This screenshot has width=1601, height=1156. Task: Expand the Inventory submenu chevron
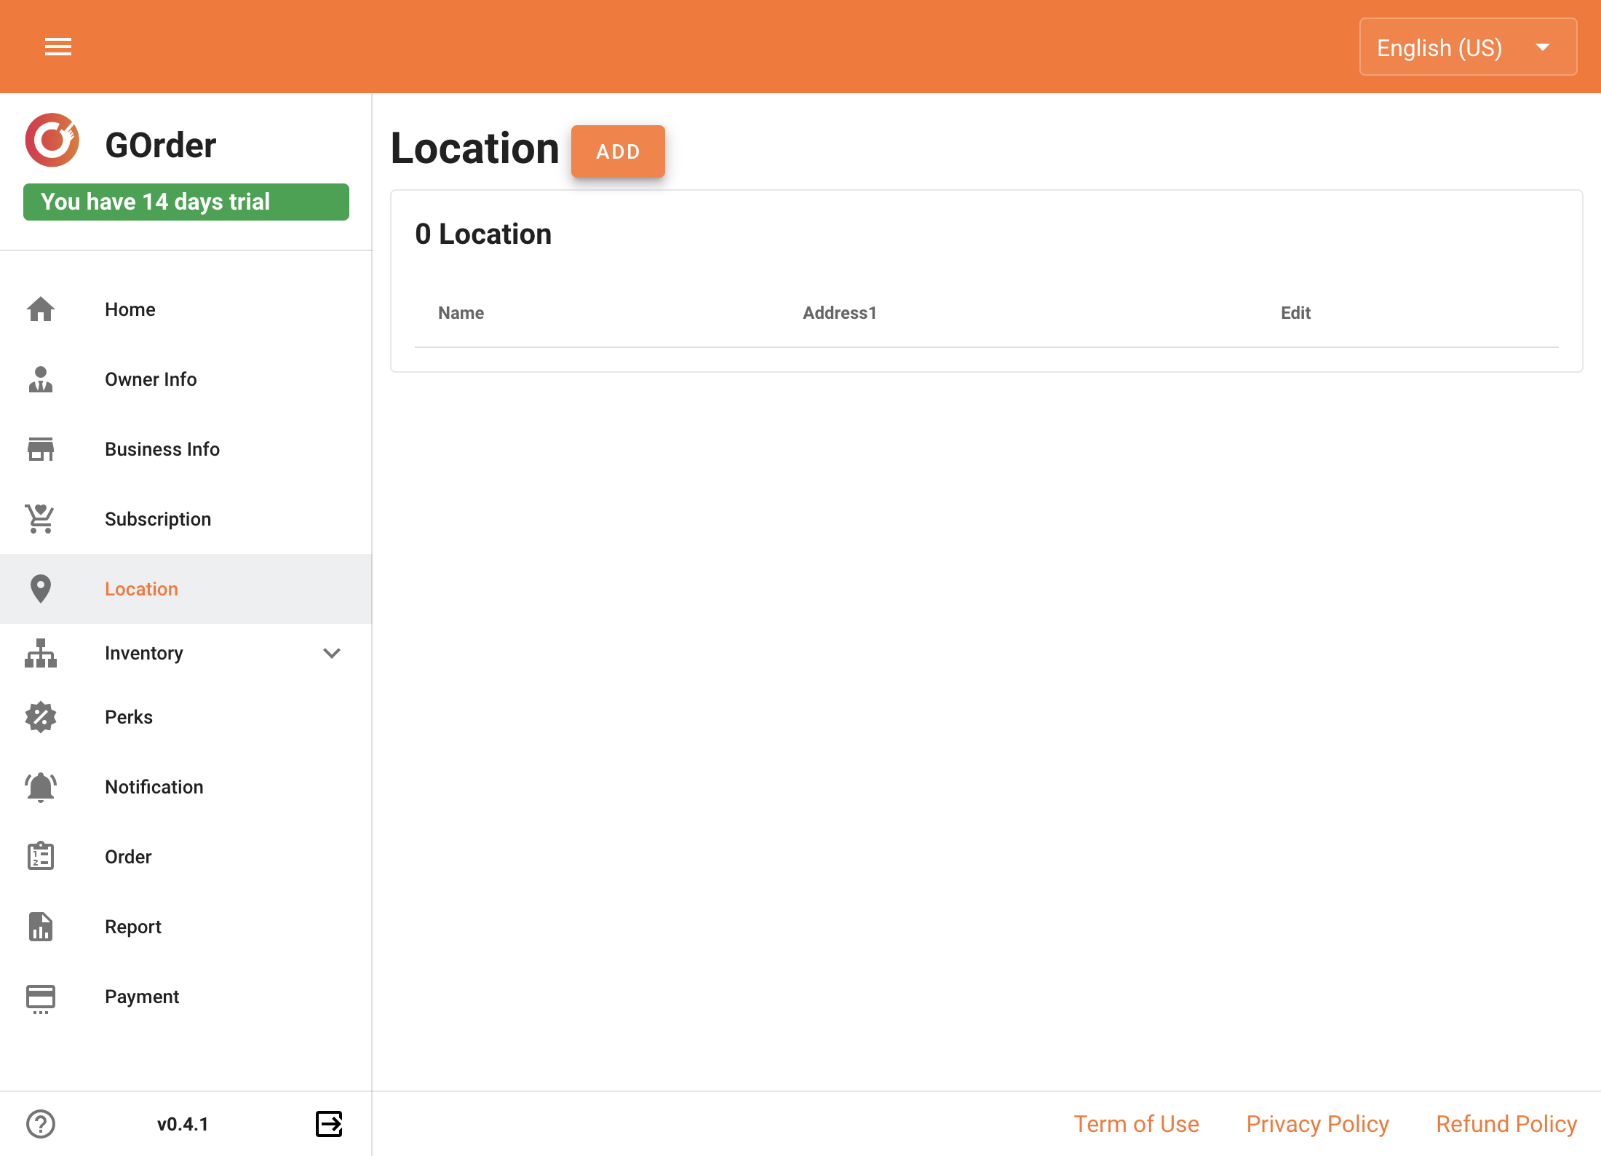[332, 653]
